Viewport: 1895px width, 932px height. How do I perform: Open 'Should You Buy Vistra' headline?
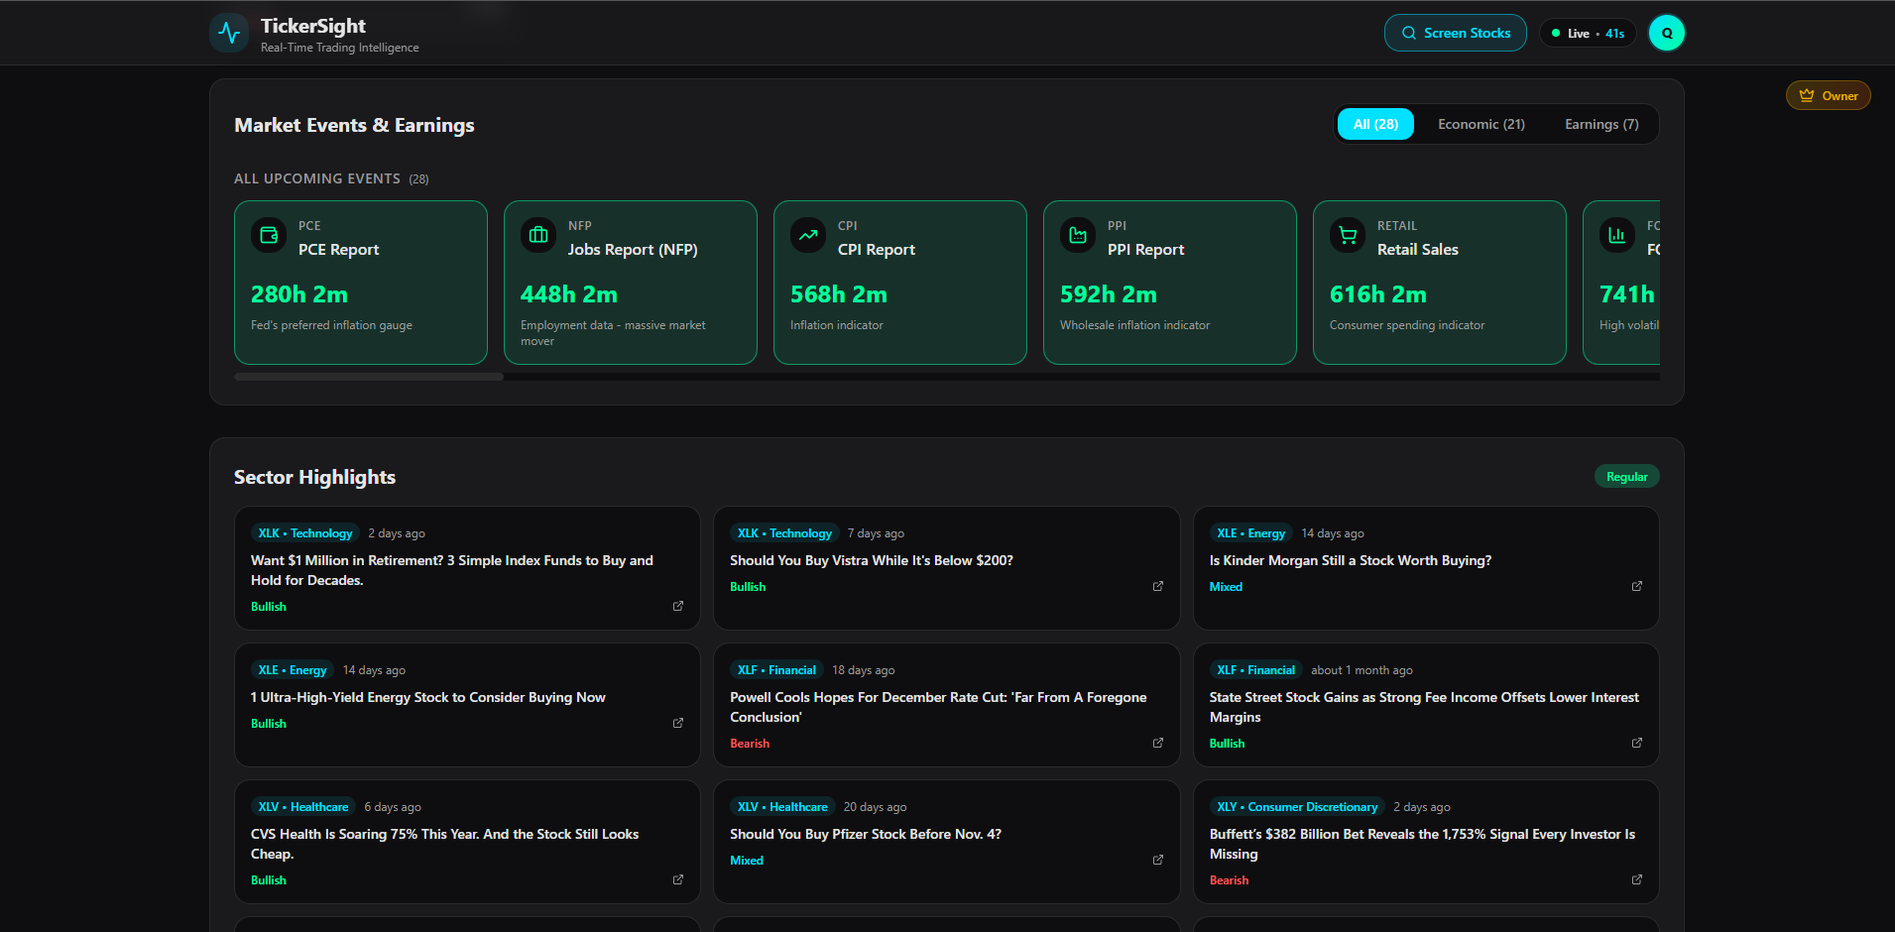click(872, 560)
